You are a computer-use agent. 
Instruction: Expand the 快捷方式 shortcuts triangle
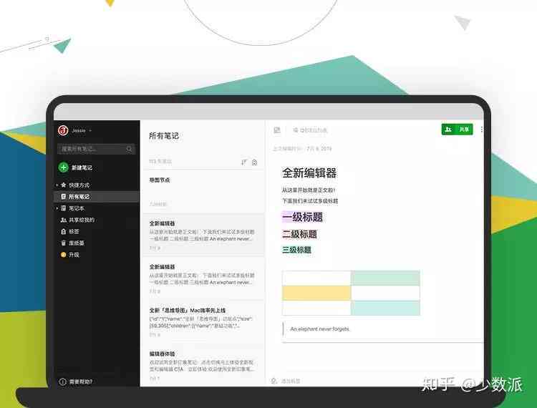(x=57, y=185)
